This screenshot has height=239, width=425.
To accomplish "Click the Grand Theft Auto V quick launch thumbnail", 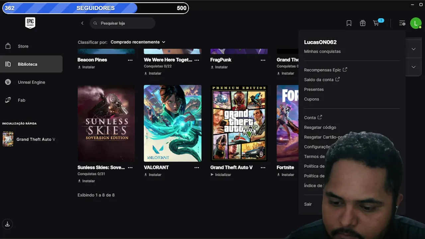I will [8, 139].
